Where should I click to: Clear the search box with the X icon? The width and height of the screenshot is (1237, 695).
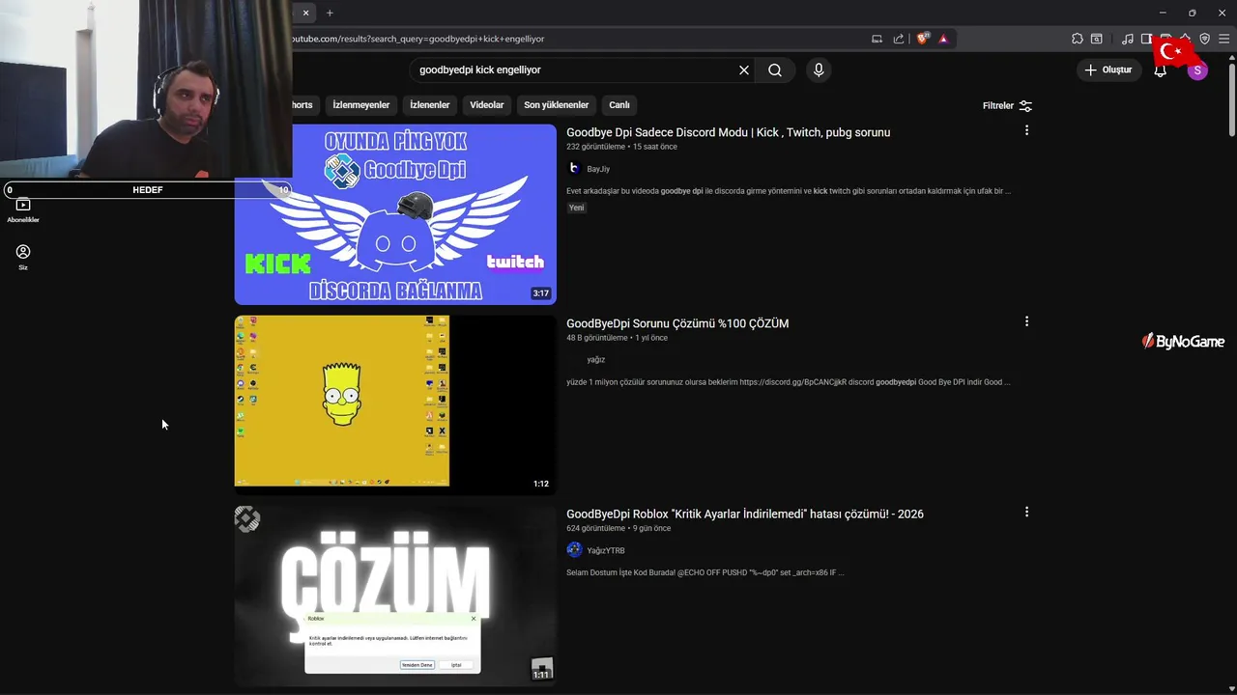coord(744,69)
